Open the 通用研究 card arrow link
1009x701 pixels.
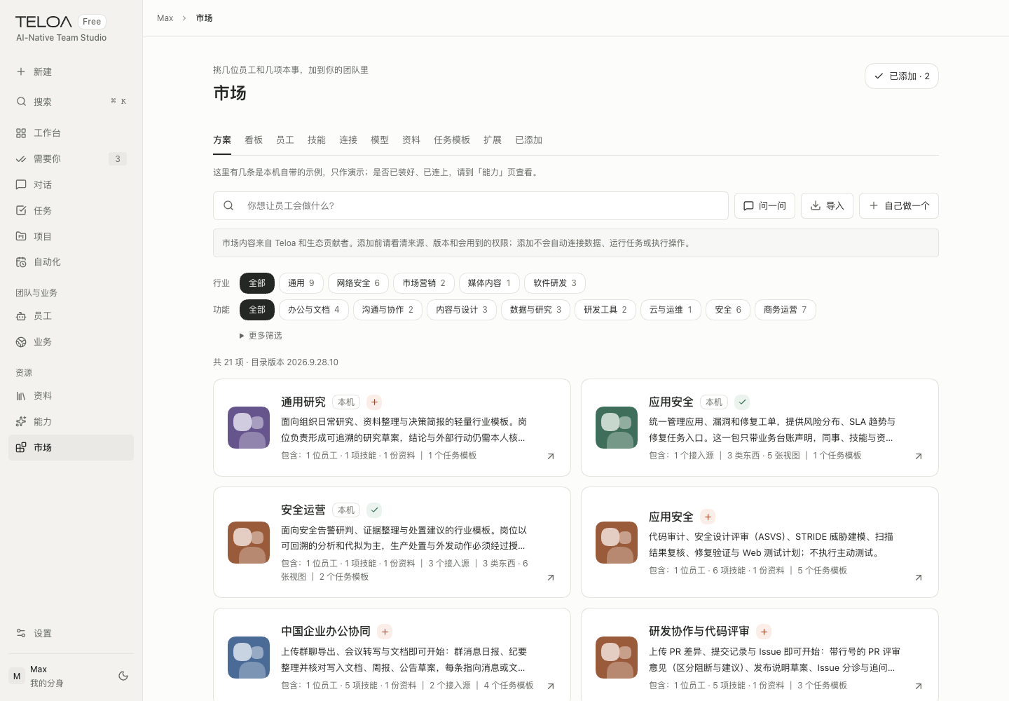click(551, 456)
